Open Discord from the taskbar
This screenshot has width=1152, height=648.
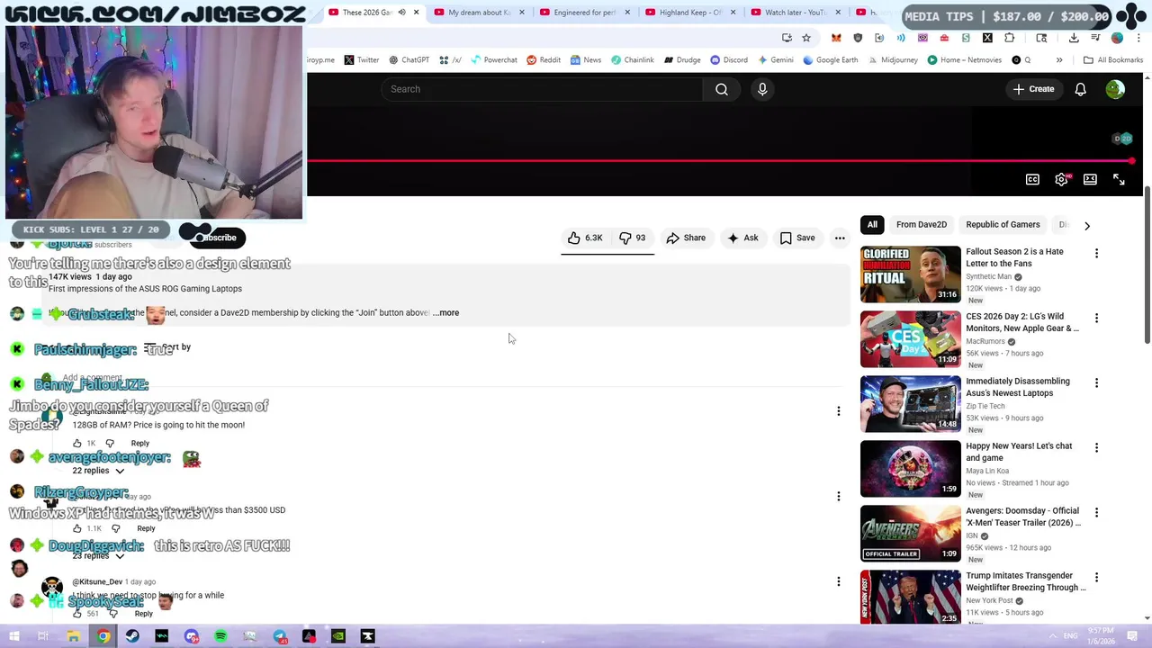click(192, 636)
